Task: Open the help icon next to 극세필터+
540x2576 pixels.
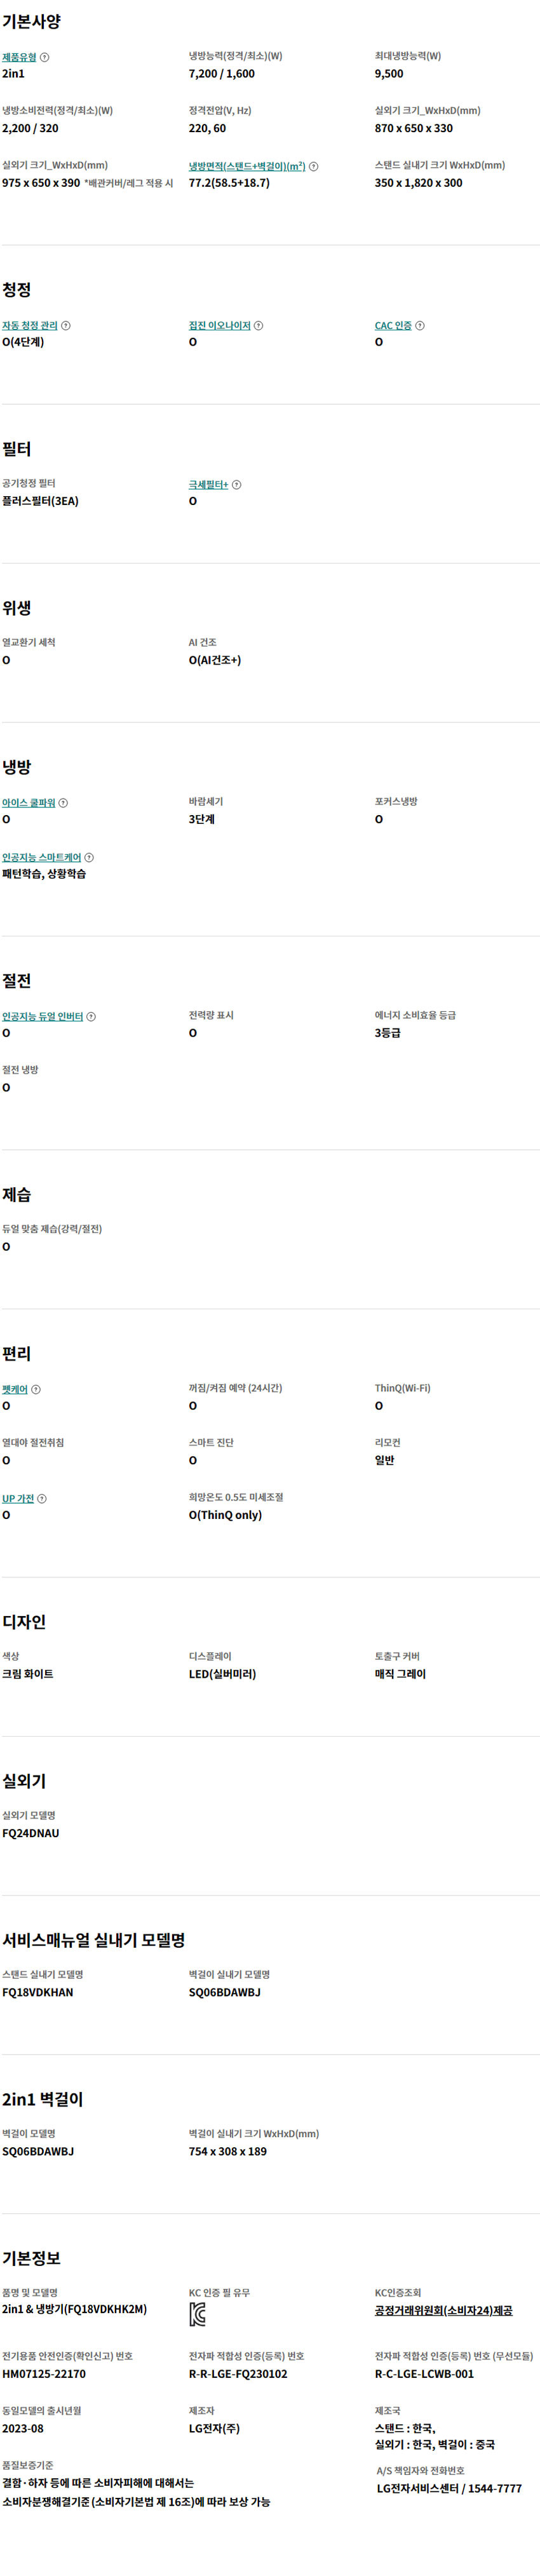Action: [x=237, y=484]
